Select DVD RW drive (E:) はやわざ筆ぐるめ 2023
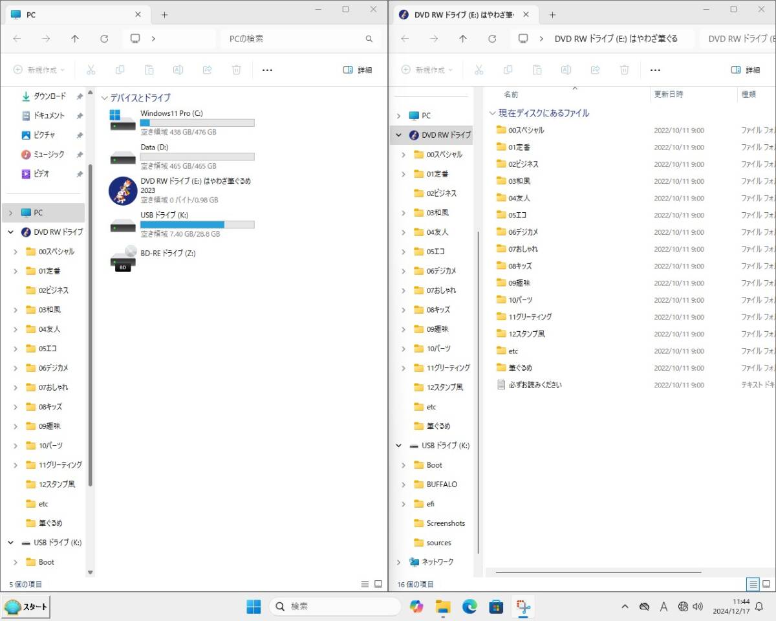The height and width of the screenshot is (621, 776). click(x=182, y=190)
